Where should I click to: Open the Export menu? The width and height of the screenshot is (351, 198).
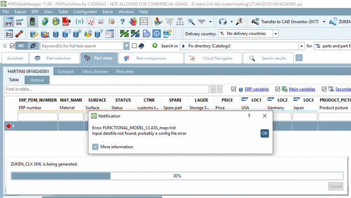click(x=20, y=12)
